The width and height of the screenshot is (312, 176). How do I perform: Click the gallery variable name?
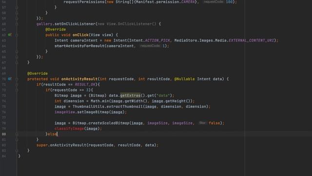(44, 24)
